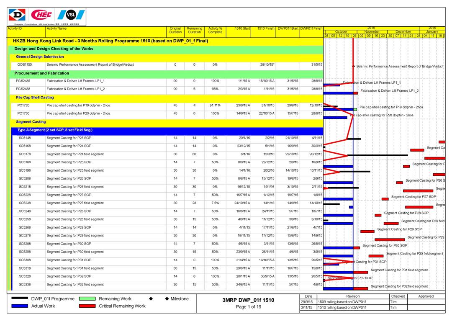Image resolution: width=470 pixels, height=332 pixels.
Task: Click the CHEC company logo
Action: [x=41, y=15]
